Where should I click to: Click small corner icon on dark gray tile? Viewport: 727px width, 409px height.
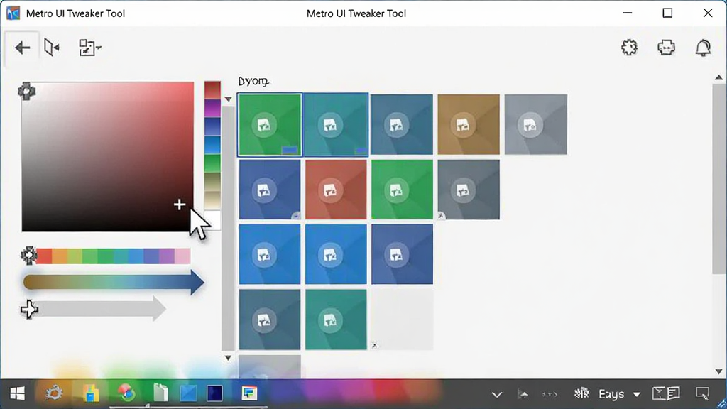pos(441,216)
